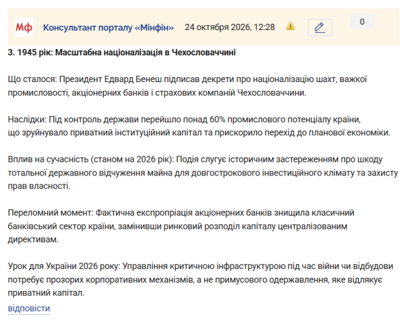Image resolution: width=407 pixels, height=321 pixels.
Task: Click the paragraph starting with Наслідки
Action: [x=199, y=126]
